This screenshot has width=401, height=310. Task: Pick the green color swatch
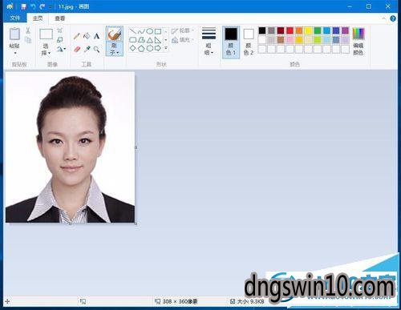(318, 30)
